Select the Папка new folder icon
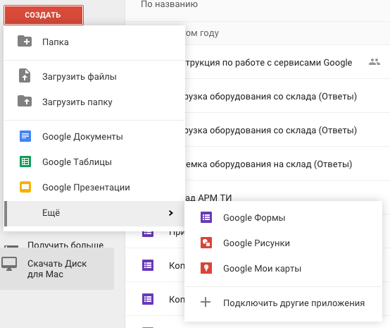 25,41
